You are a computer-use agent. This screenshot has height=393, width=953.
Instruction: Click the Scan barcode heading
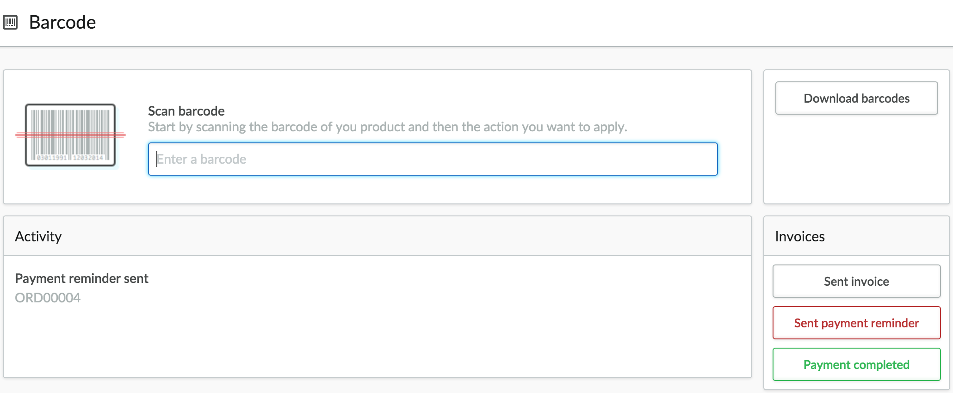186,111
